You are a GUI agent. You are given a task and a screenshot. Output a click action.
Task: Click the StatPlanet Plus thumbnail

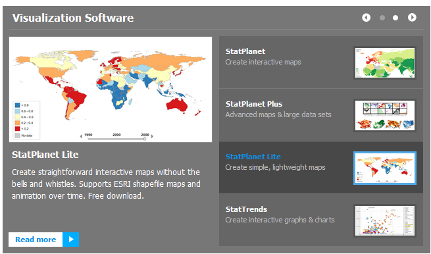click(385, 115)
